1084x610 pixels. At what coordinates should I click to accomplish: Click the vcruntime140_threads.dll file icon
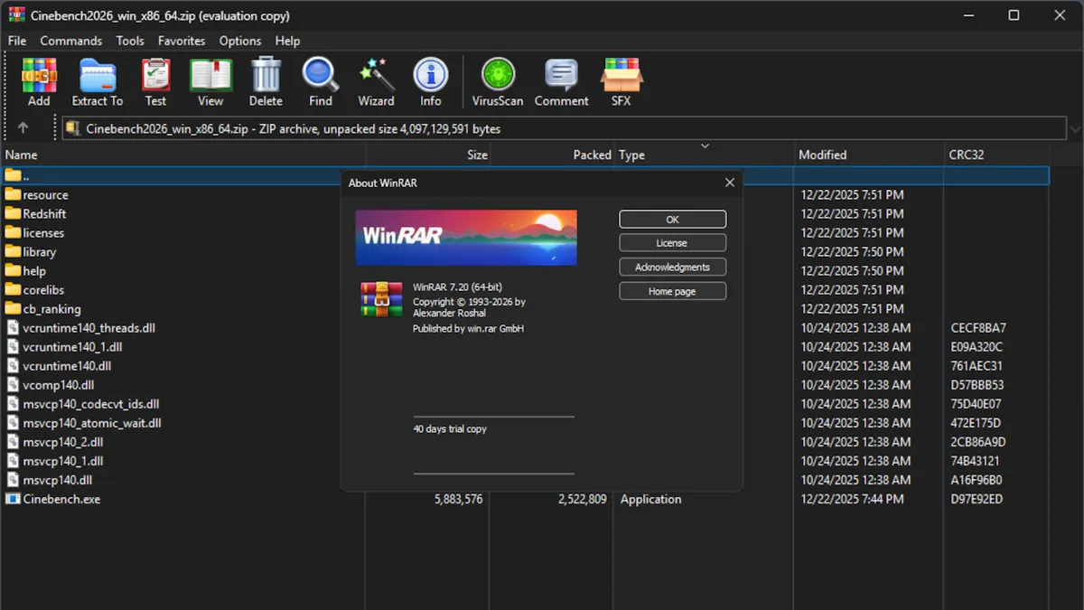13,327
